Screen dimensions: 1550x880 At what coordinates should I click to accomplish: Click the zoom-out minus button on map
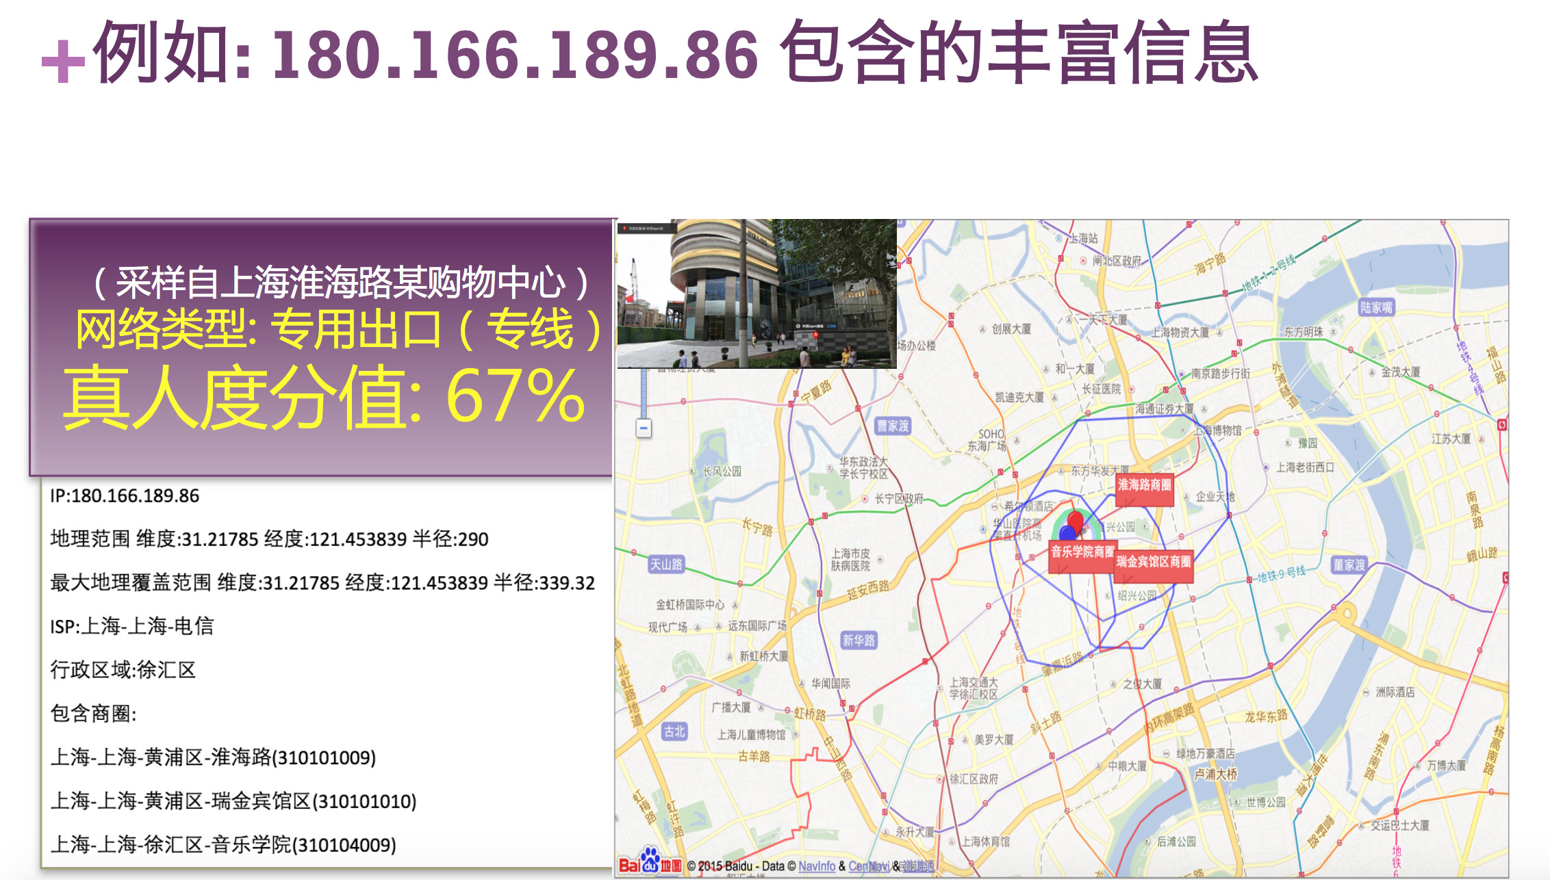click(644, 428)
